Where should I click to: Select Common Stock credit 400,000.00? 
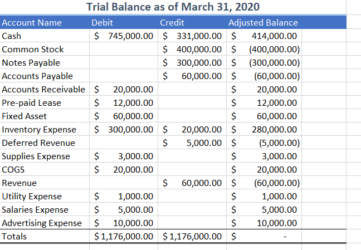click(192, 49)
